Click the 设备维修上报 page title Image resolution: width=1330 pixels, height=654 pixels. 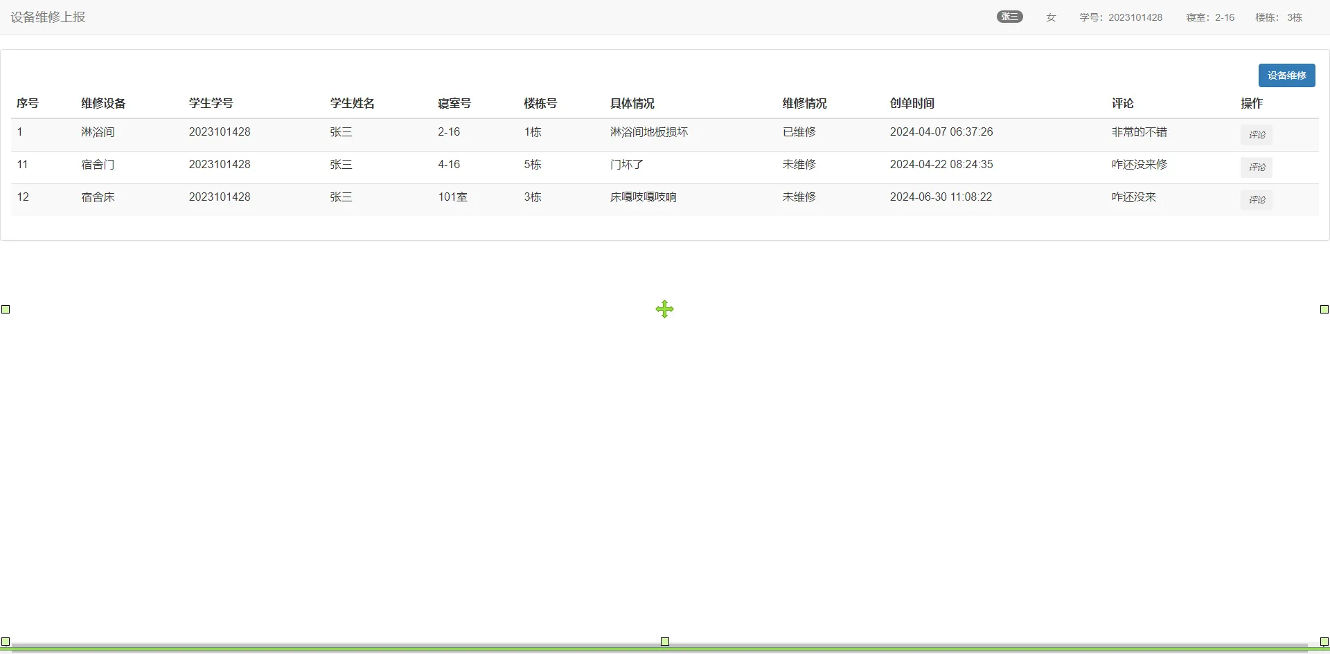pos(48,17)
